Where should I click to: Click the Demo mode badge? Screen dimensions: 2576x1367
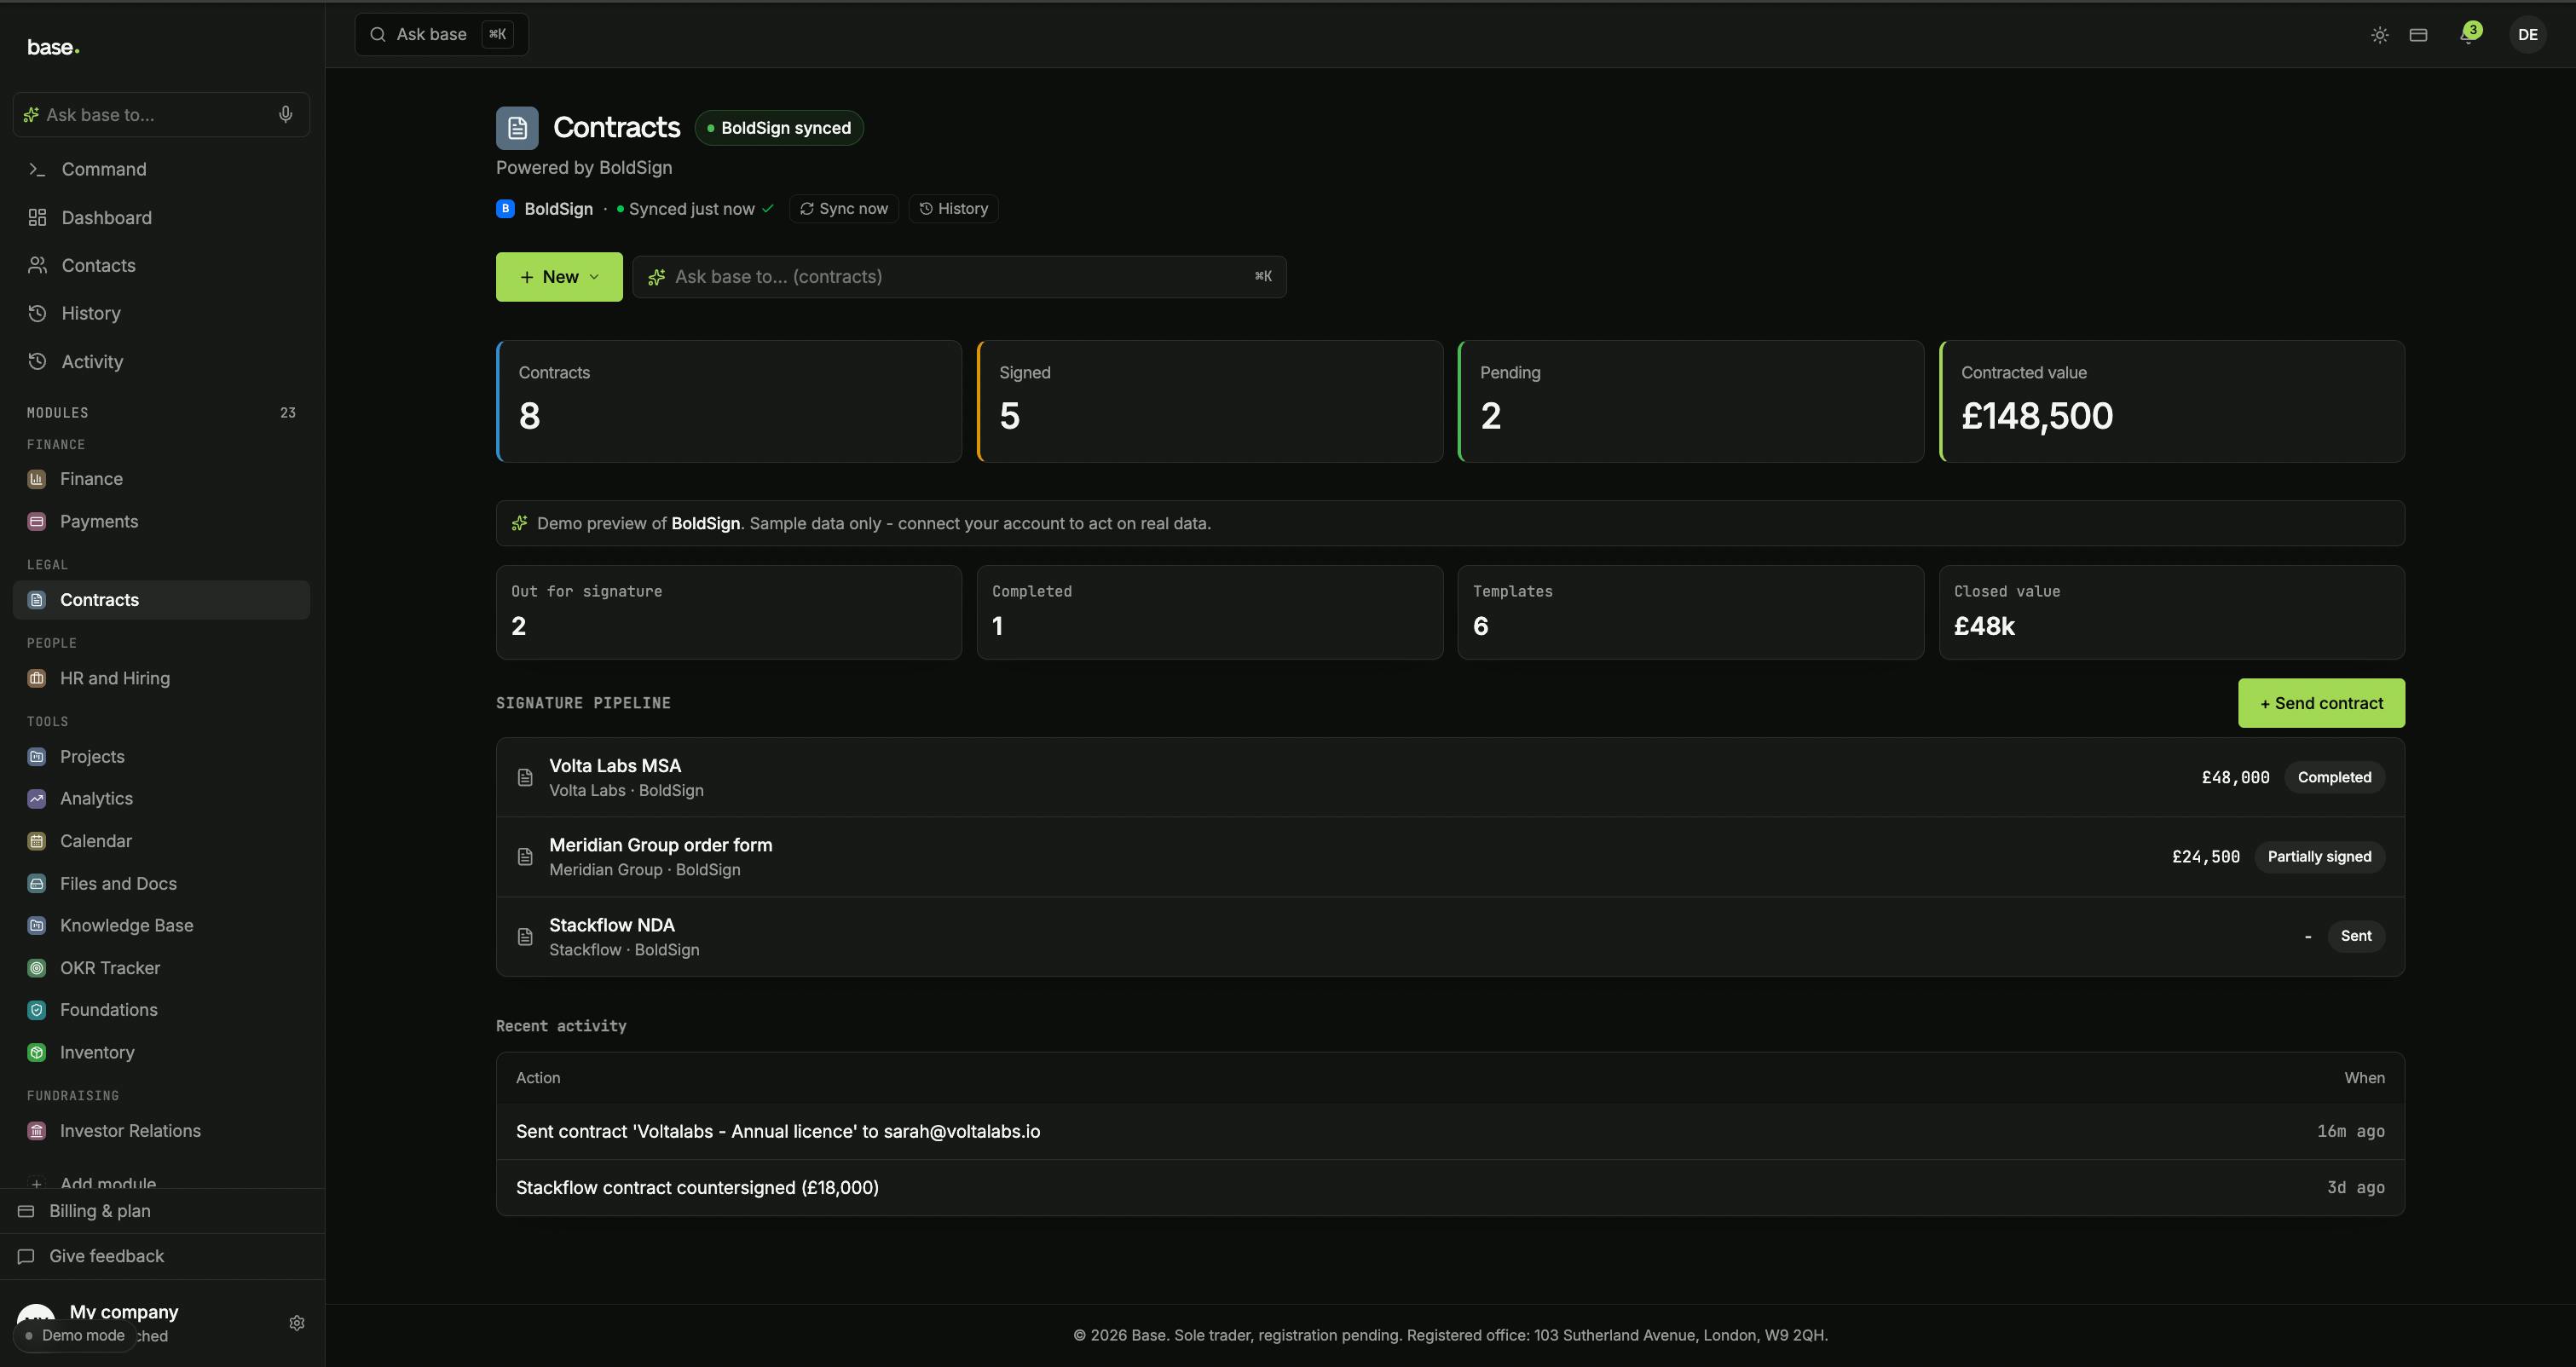pos(75,1335)
